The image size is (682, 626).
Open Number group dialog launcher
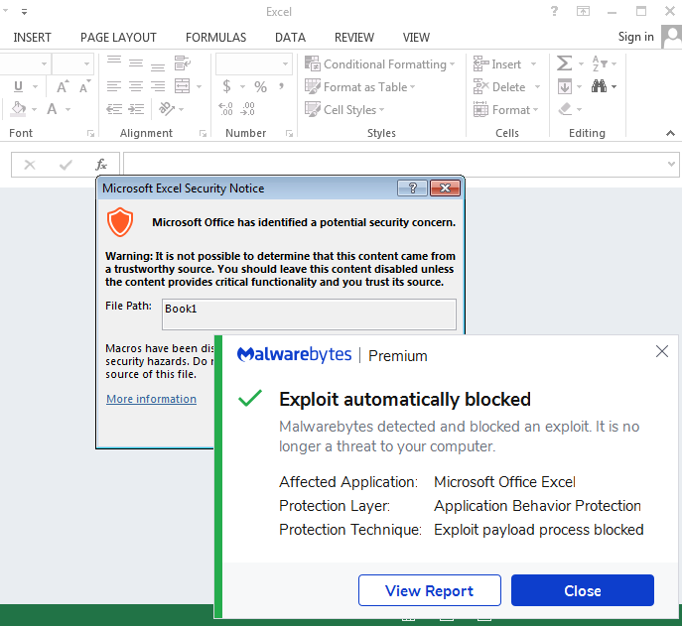pos(289,134)
